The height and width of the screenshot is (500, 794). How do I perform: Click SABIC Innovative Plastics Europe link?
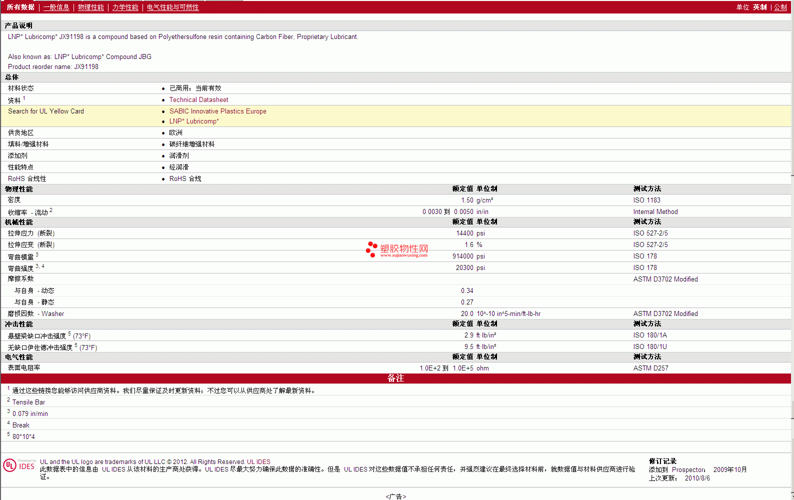click(x=217, y=111)
